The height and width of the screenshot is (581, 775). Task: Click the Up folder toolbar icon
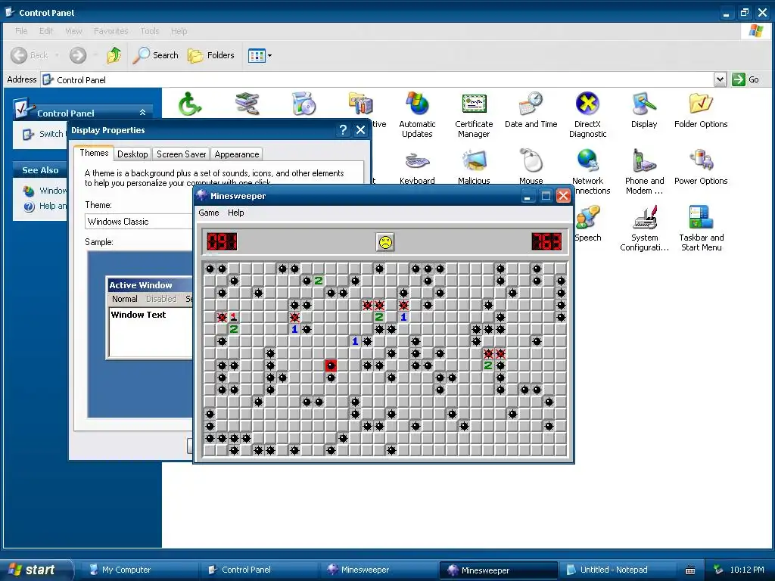(x=114, y=55)
